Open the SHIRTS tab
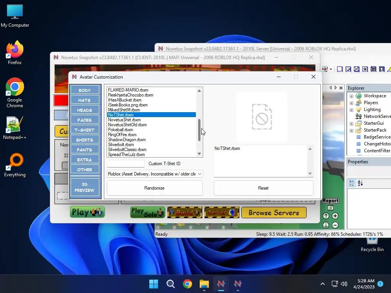Screen dimensions: 391x293 point(85,140)
